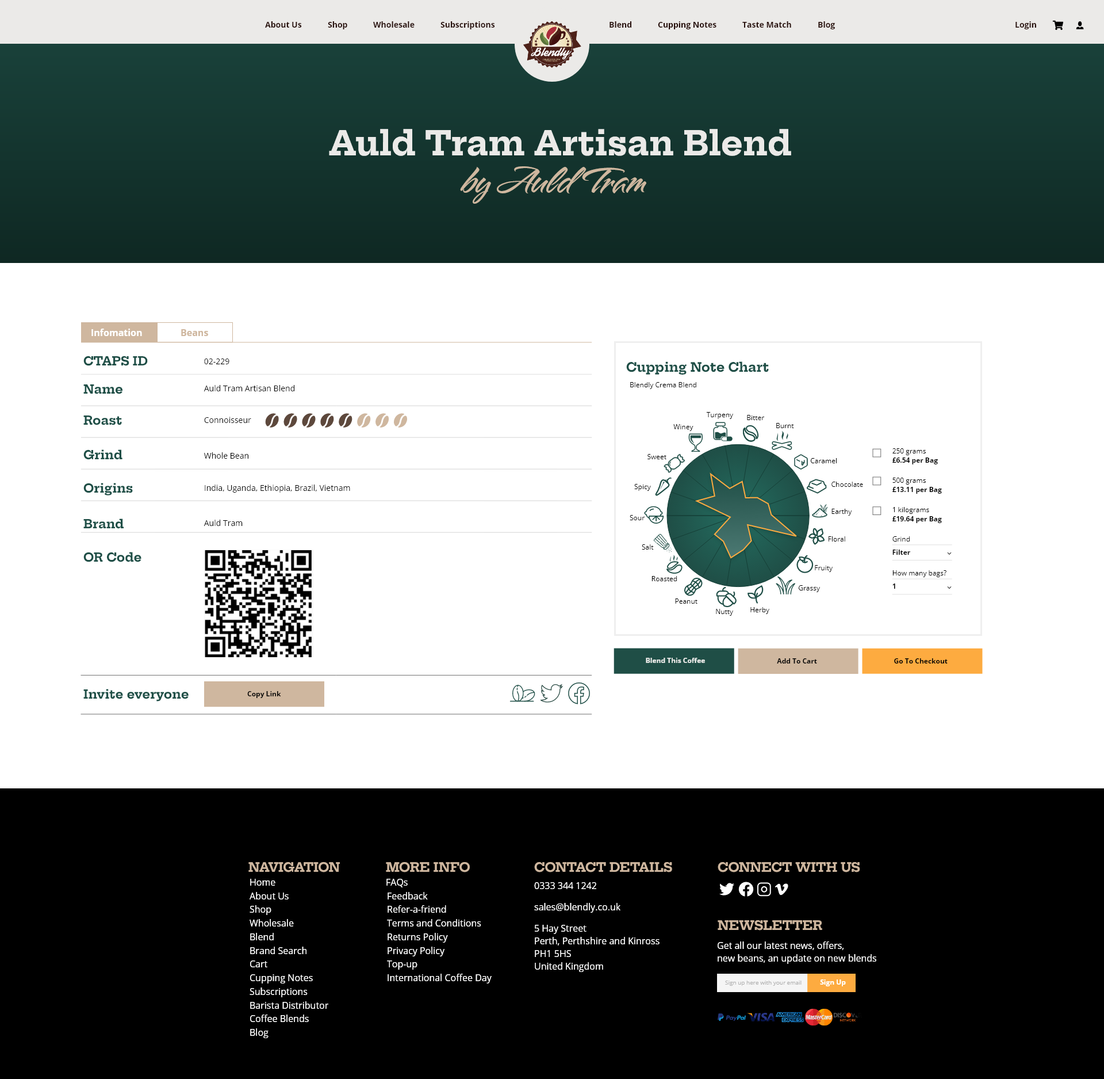The image size is (1104, 1079).
Task: Switch to the Beans tab
Action: point(195,333)
